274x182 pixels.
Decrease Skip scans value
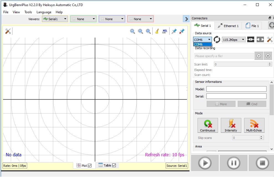coord(261,139)
